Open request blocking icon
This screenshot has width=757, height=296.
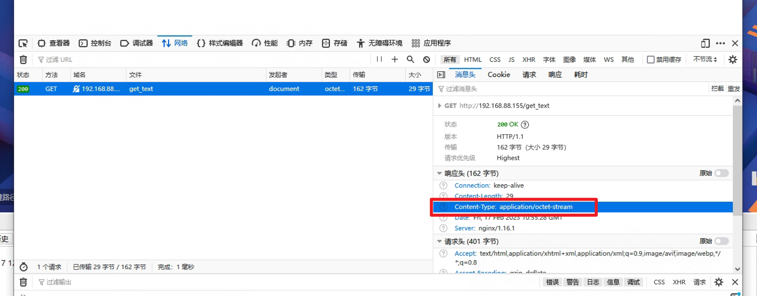click(x=427, y=59)
